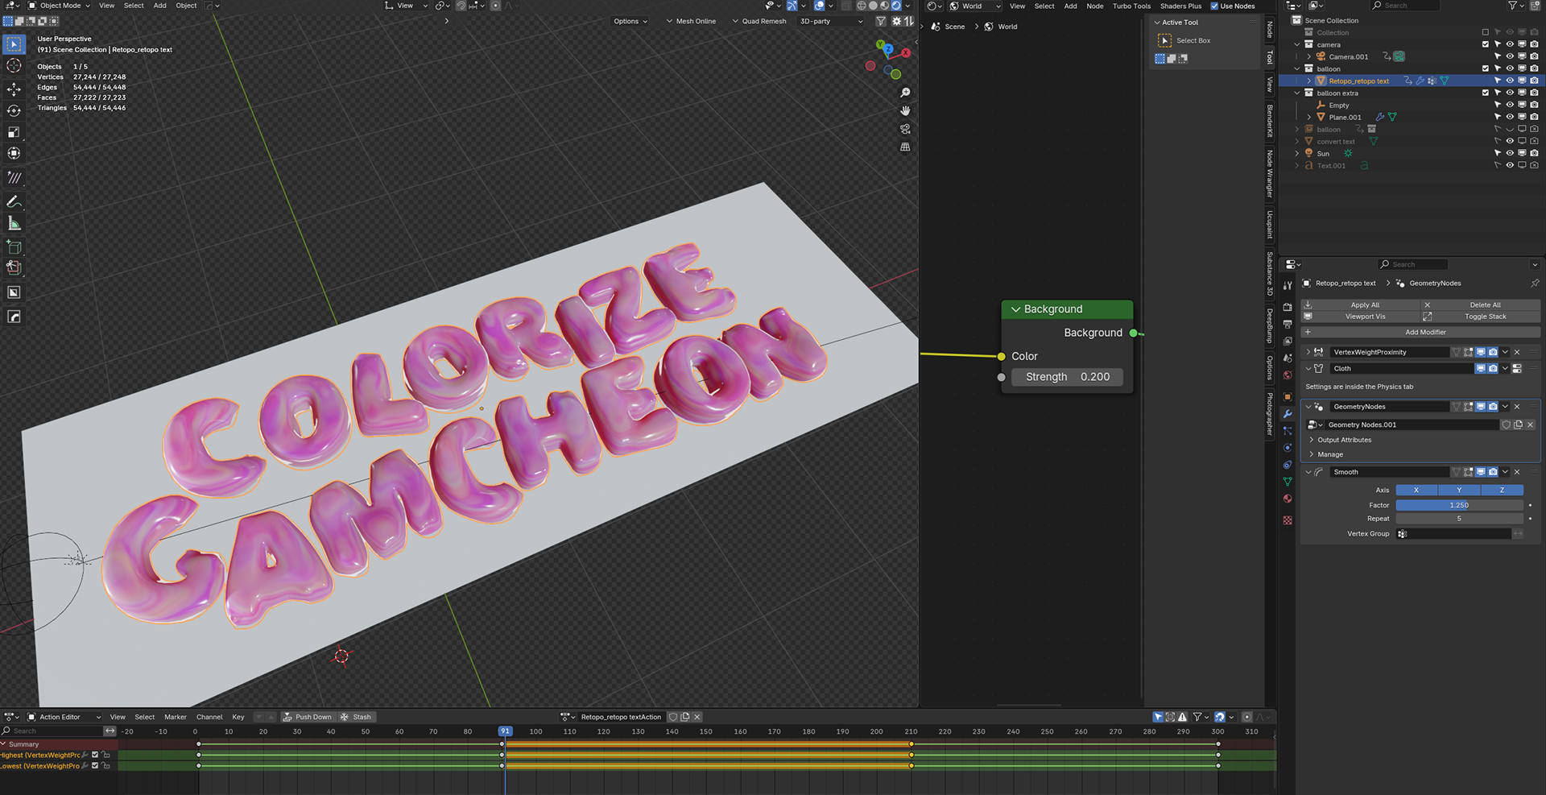Open the Object properties tab

(x=1288, y=396)
